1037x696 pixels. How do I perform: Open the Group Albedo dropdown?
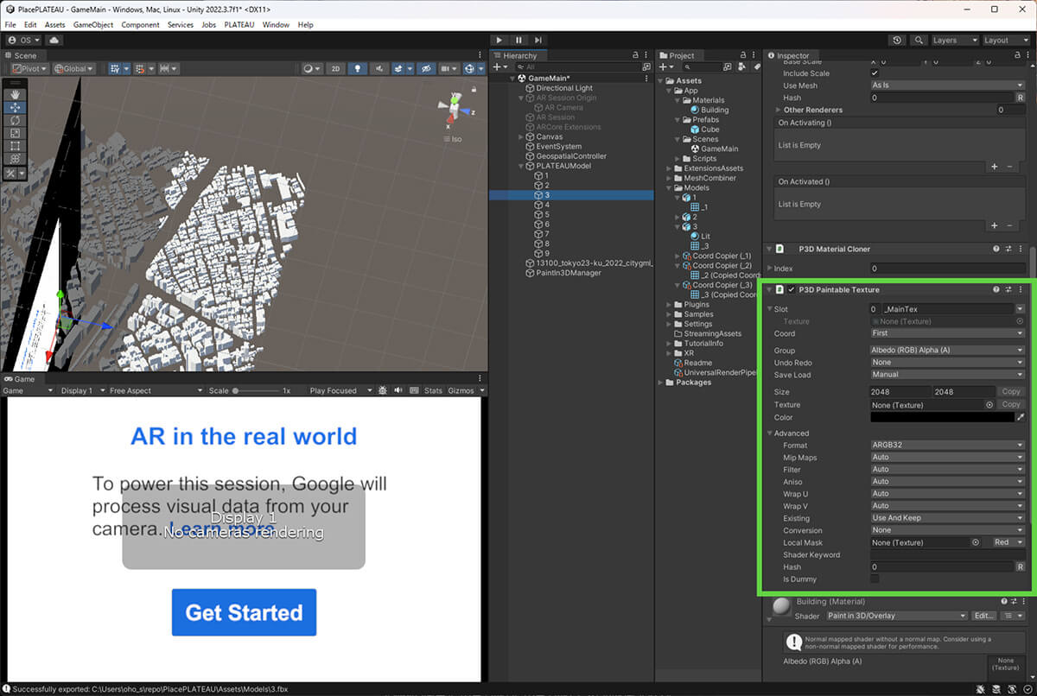(947, 351)
